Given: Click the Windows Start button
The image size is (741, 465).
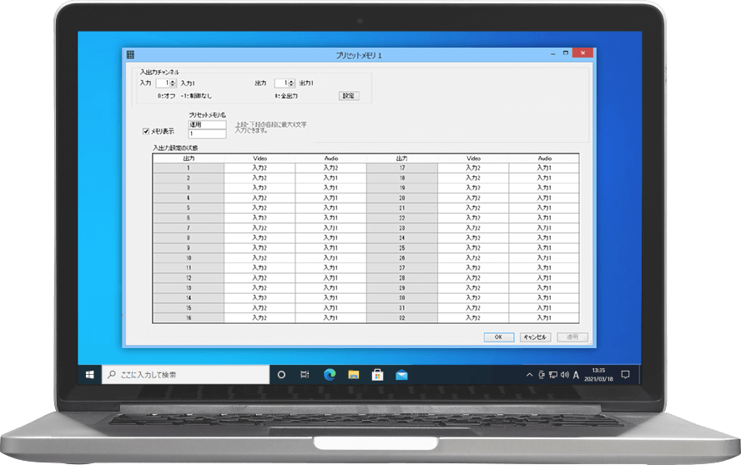Looking at the screenshot, I should [89, 375].
